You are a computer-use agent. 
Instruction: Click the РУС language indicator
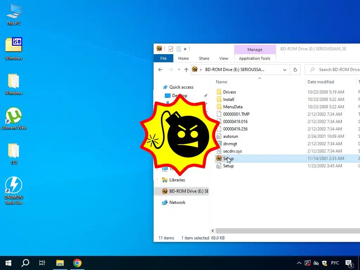point(335,263)
